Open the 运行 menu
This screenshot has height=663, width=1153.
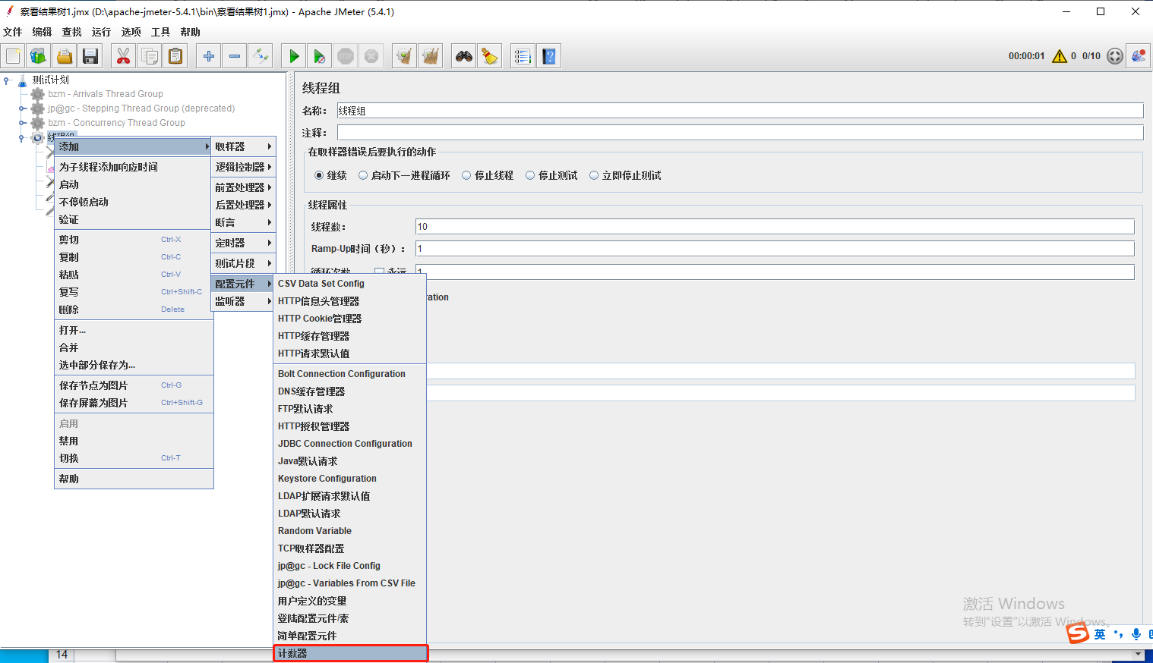coord(101,32)
